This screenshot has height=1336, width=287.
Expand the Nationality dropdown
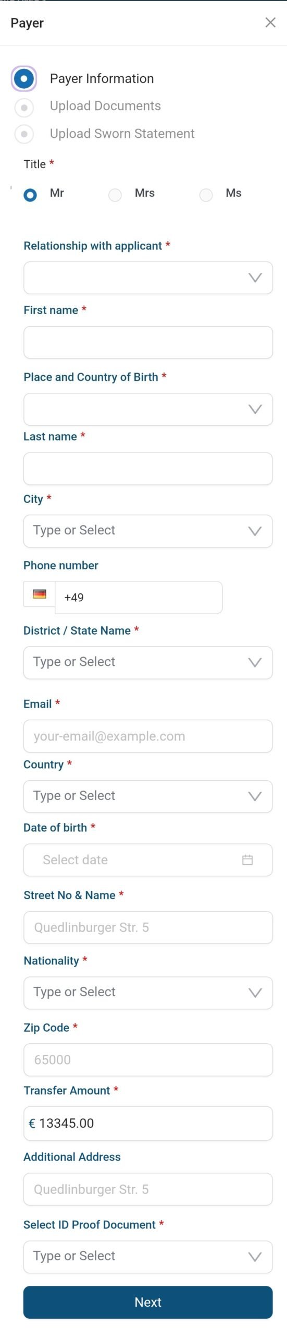(x=148, y=993)
